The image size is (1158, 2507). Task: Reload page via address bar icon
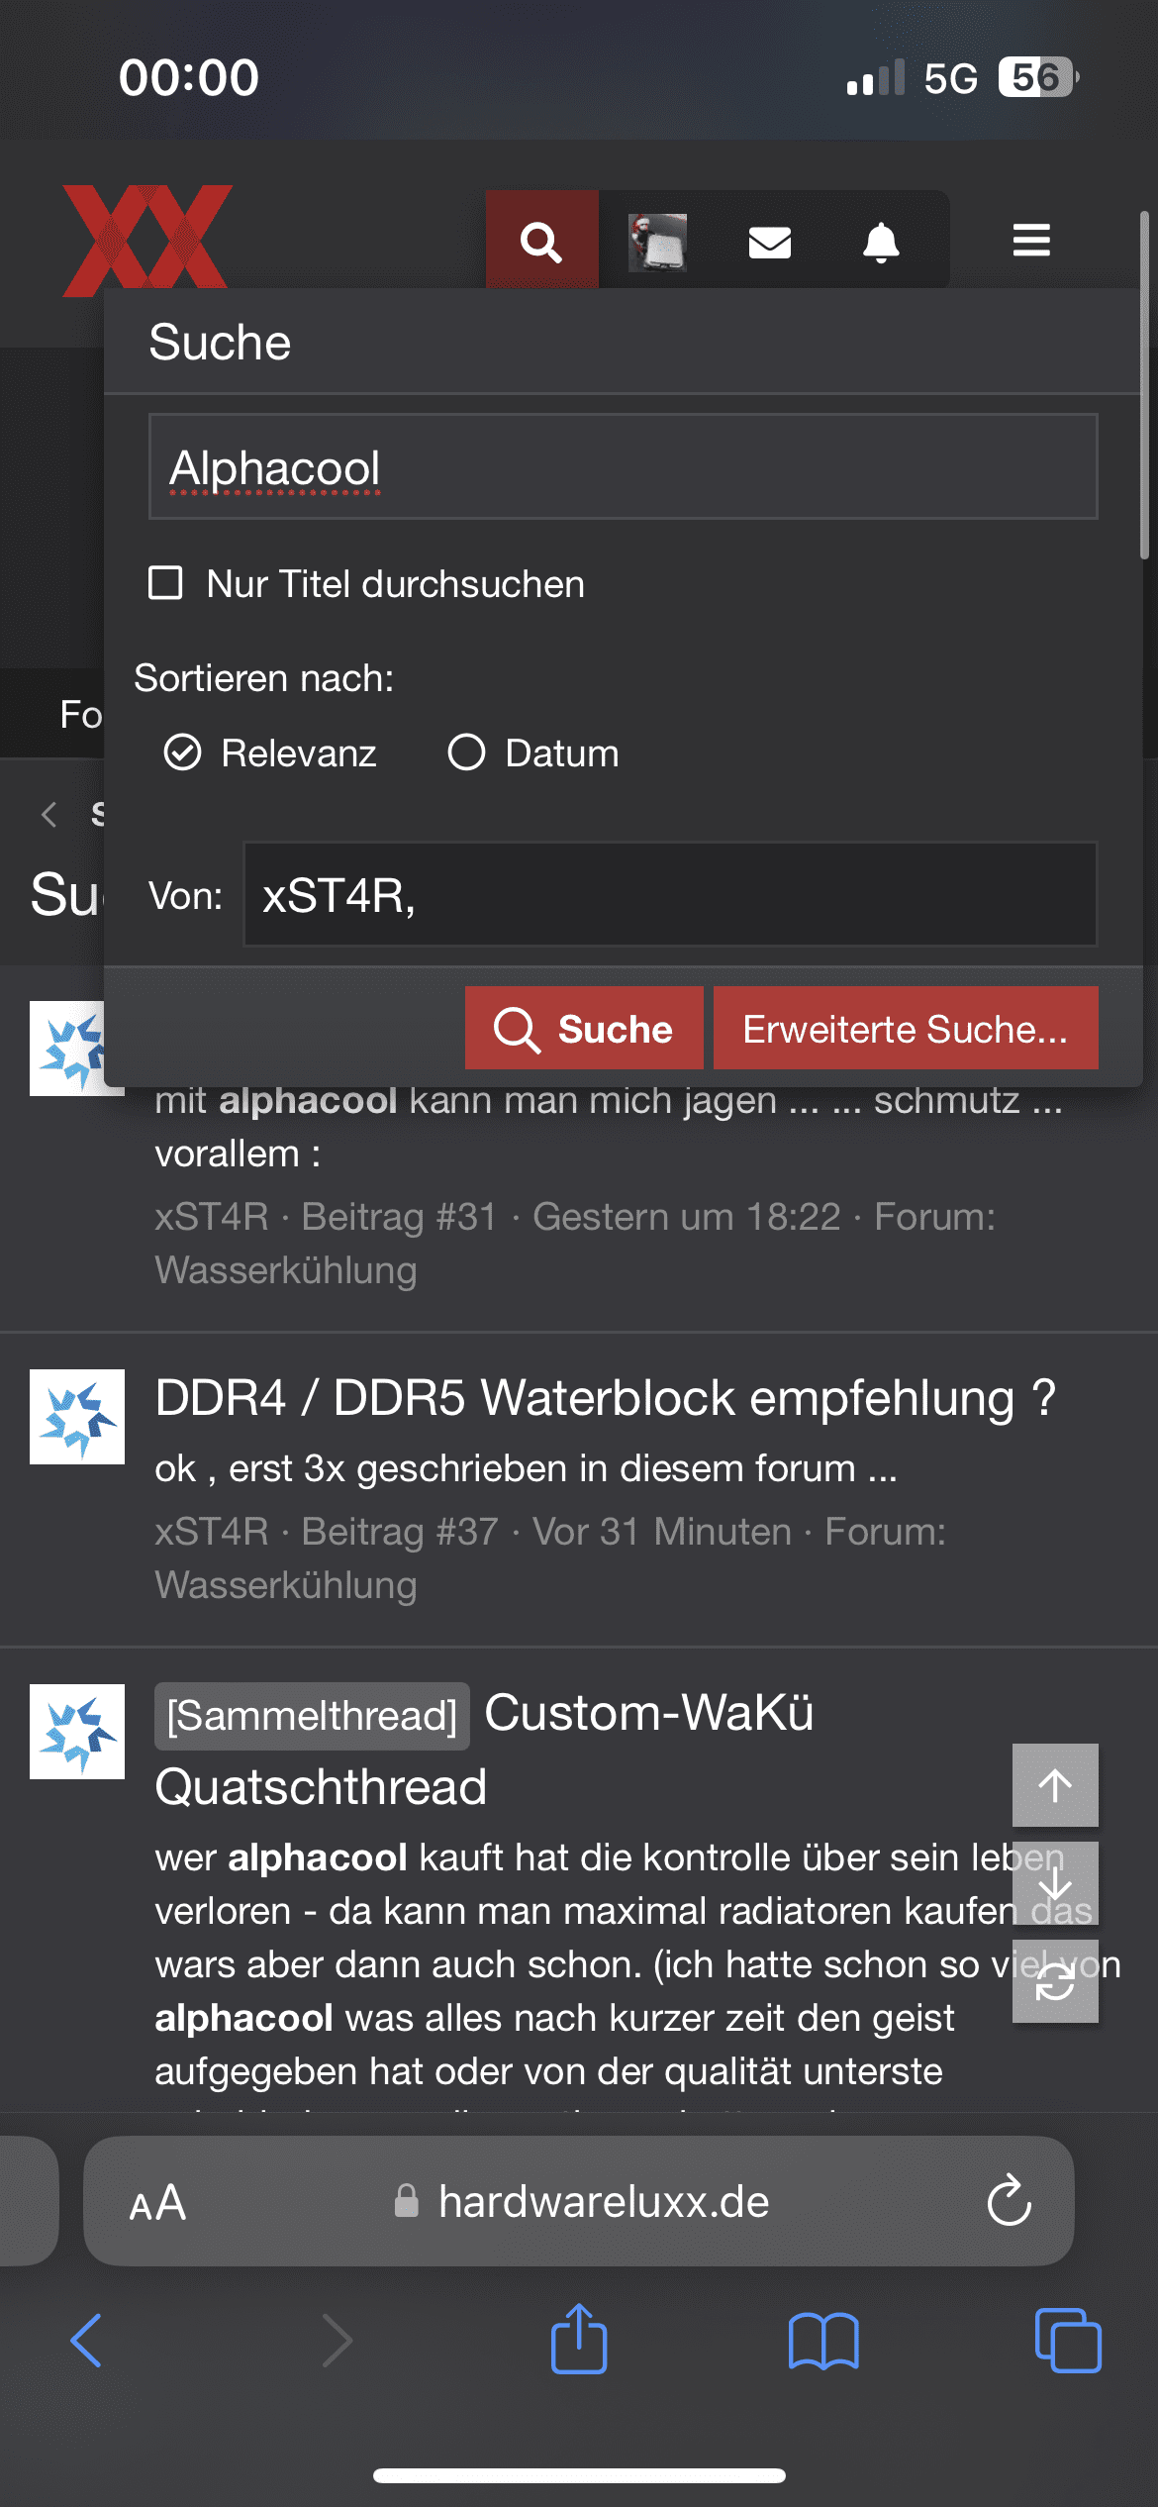pyautogui.click(x=1010, y=2201)
